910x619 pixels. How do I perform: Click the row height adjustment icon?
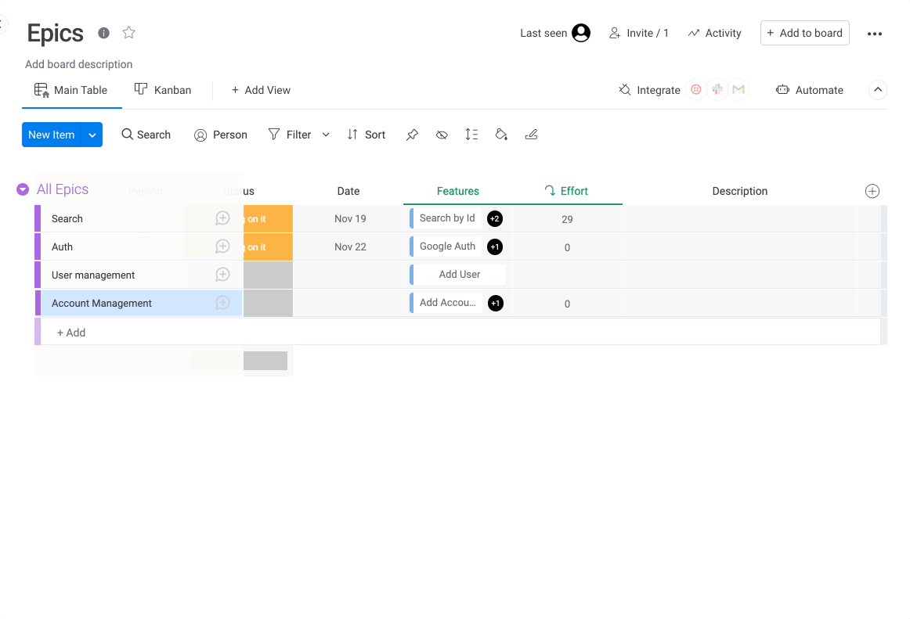point(471,135)
